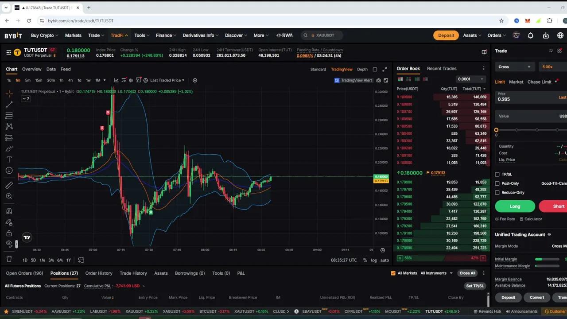Select the chart patterns drawing tool
This screenshot has height=319, width=567.
(x=9, y=127)
